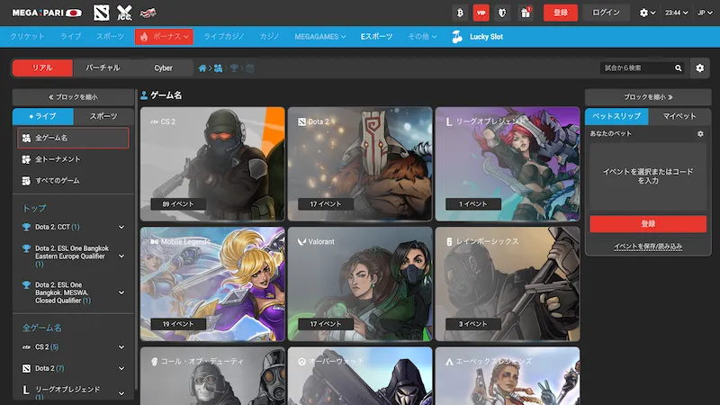
Task: Open the オーバーウォッチ game card
Action: coord(360,376)
